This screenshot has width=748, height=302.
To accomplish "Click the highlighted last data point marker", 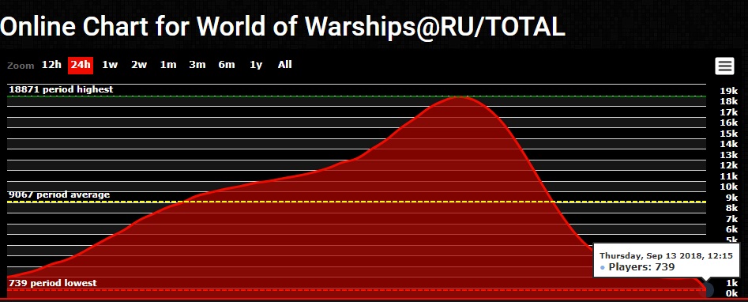I will click(708, 289).
